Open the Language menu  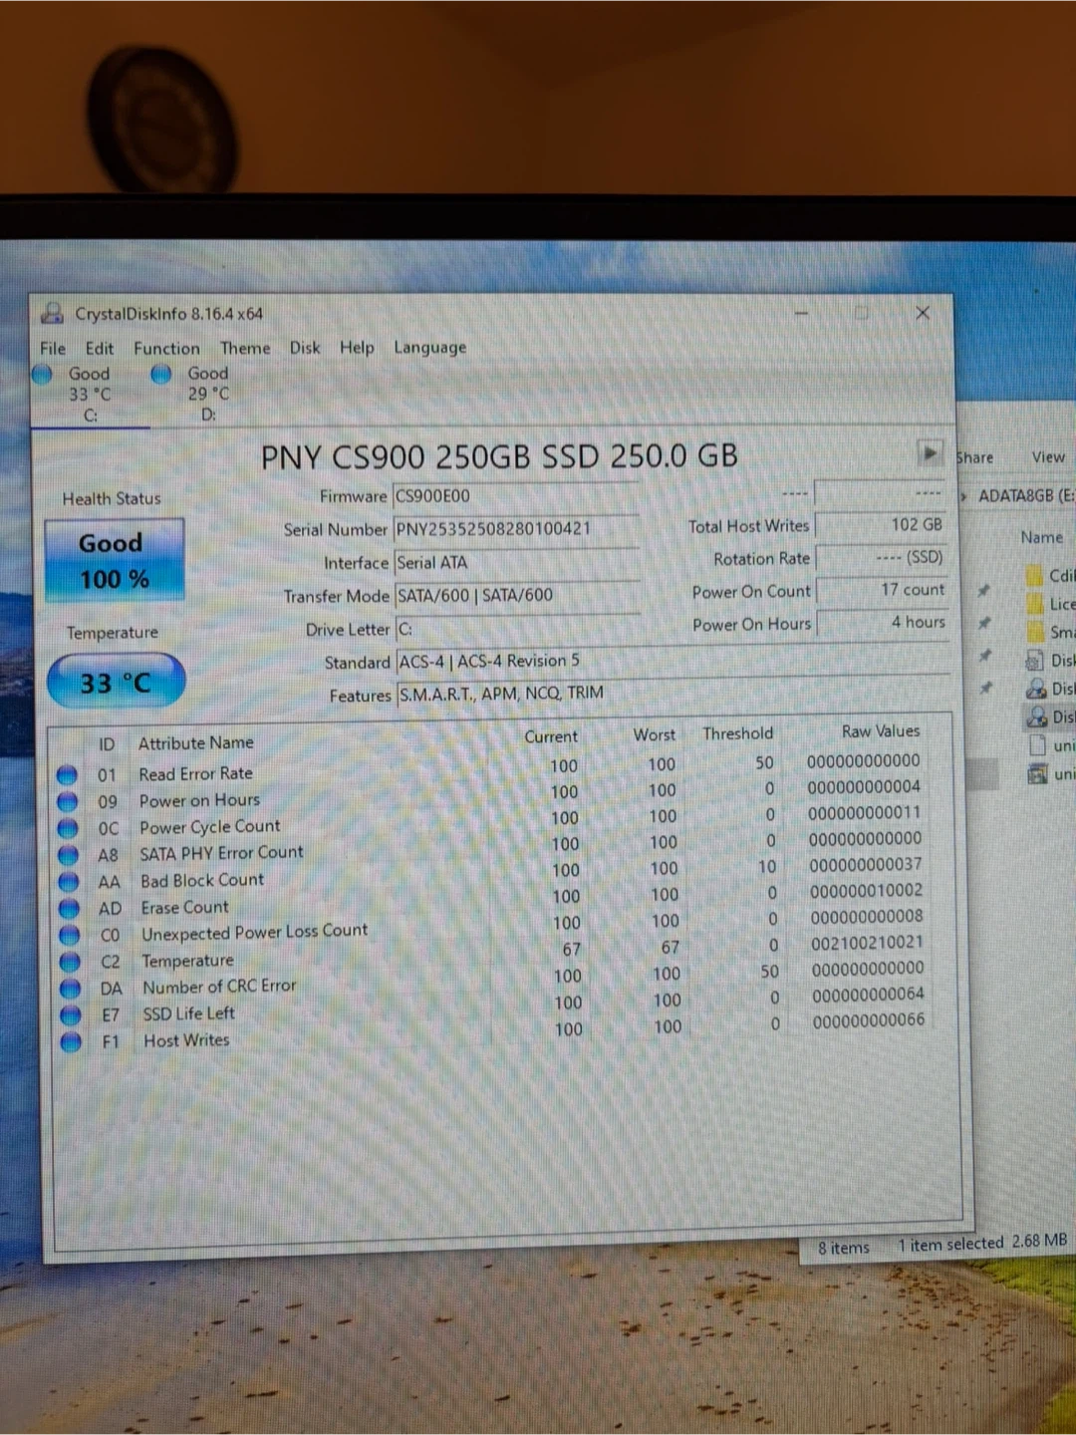point(429,347)
